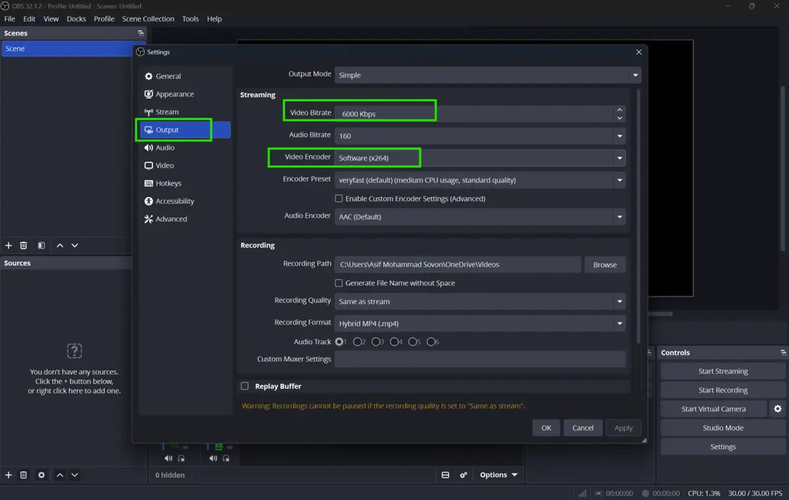Image resolution: width=789 pixels, height=500 pixels.
Task: Select audio track 4 radio button
Action: coord(395,342)
